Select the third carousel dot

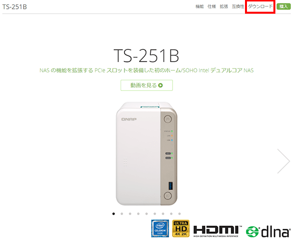pos(130,214)
